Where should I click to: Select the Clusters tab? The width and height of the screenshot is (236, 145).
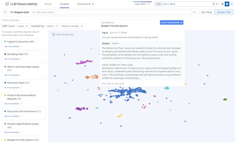pyautogui.click(x=64, y=4)
